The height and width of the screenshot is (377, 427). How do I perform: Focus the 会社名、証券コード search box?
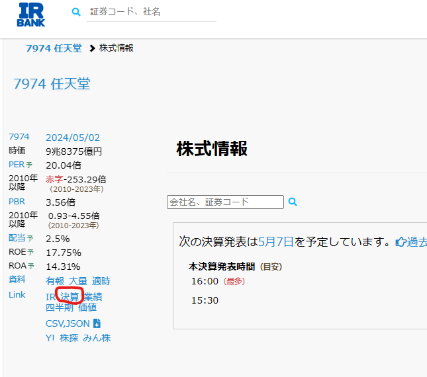point(225,202)
